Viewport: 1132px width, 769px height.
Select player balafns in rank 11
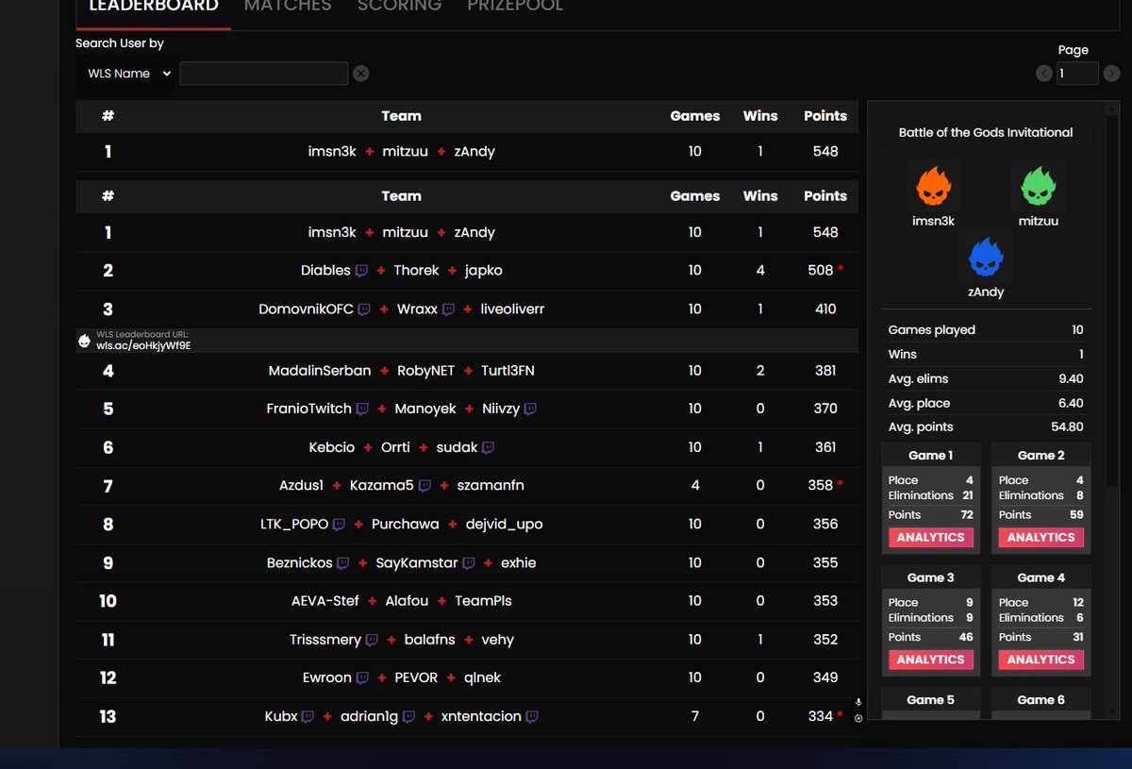click(x=429, y=640)
